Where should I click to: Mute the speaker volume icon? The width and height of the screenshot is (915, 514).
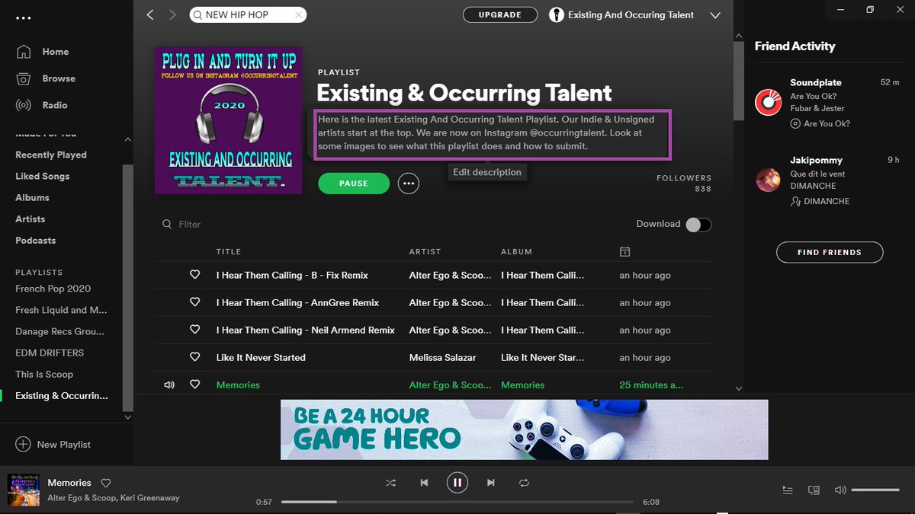click(x=840, y=490)
